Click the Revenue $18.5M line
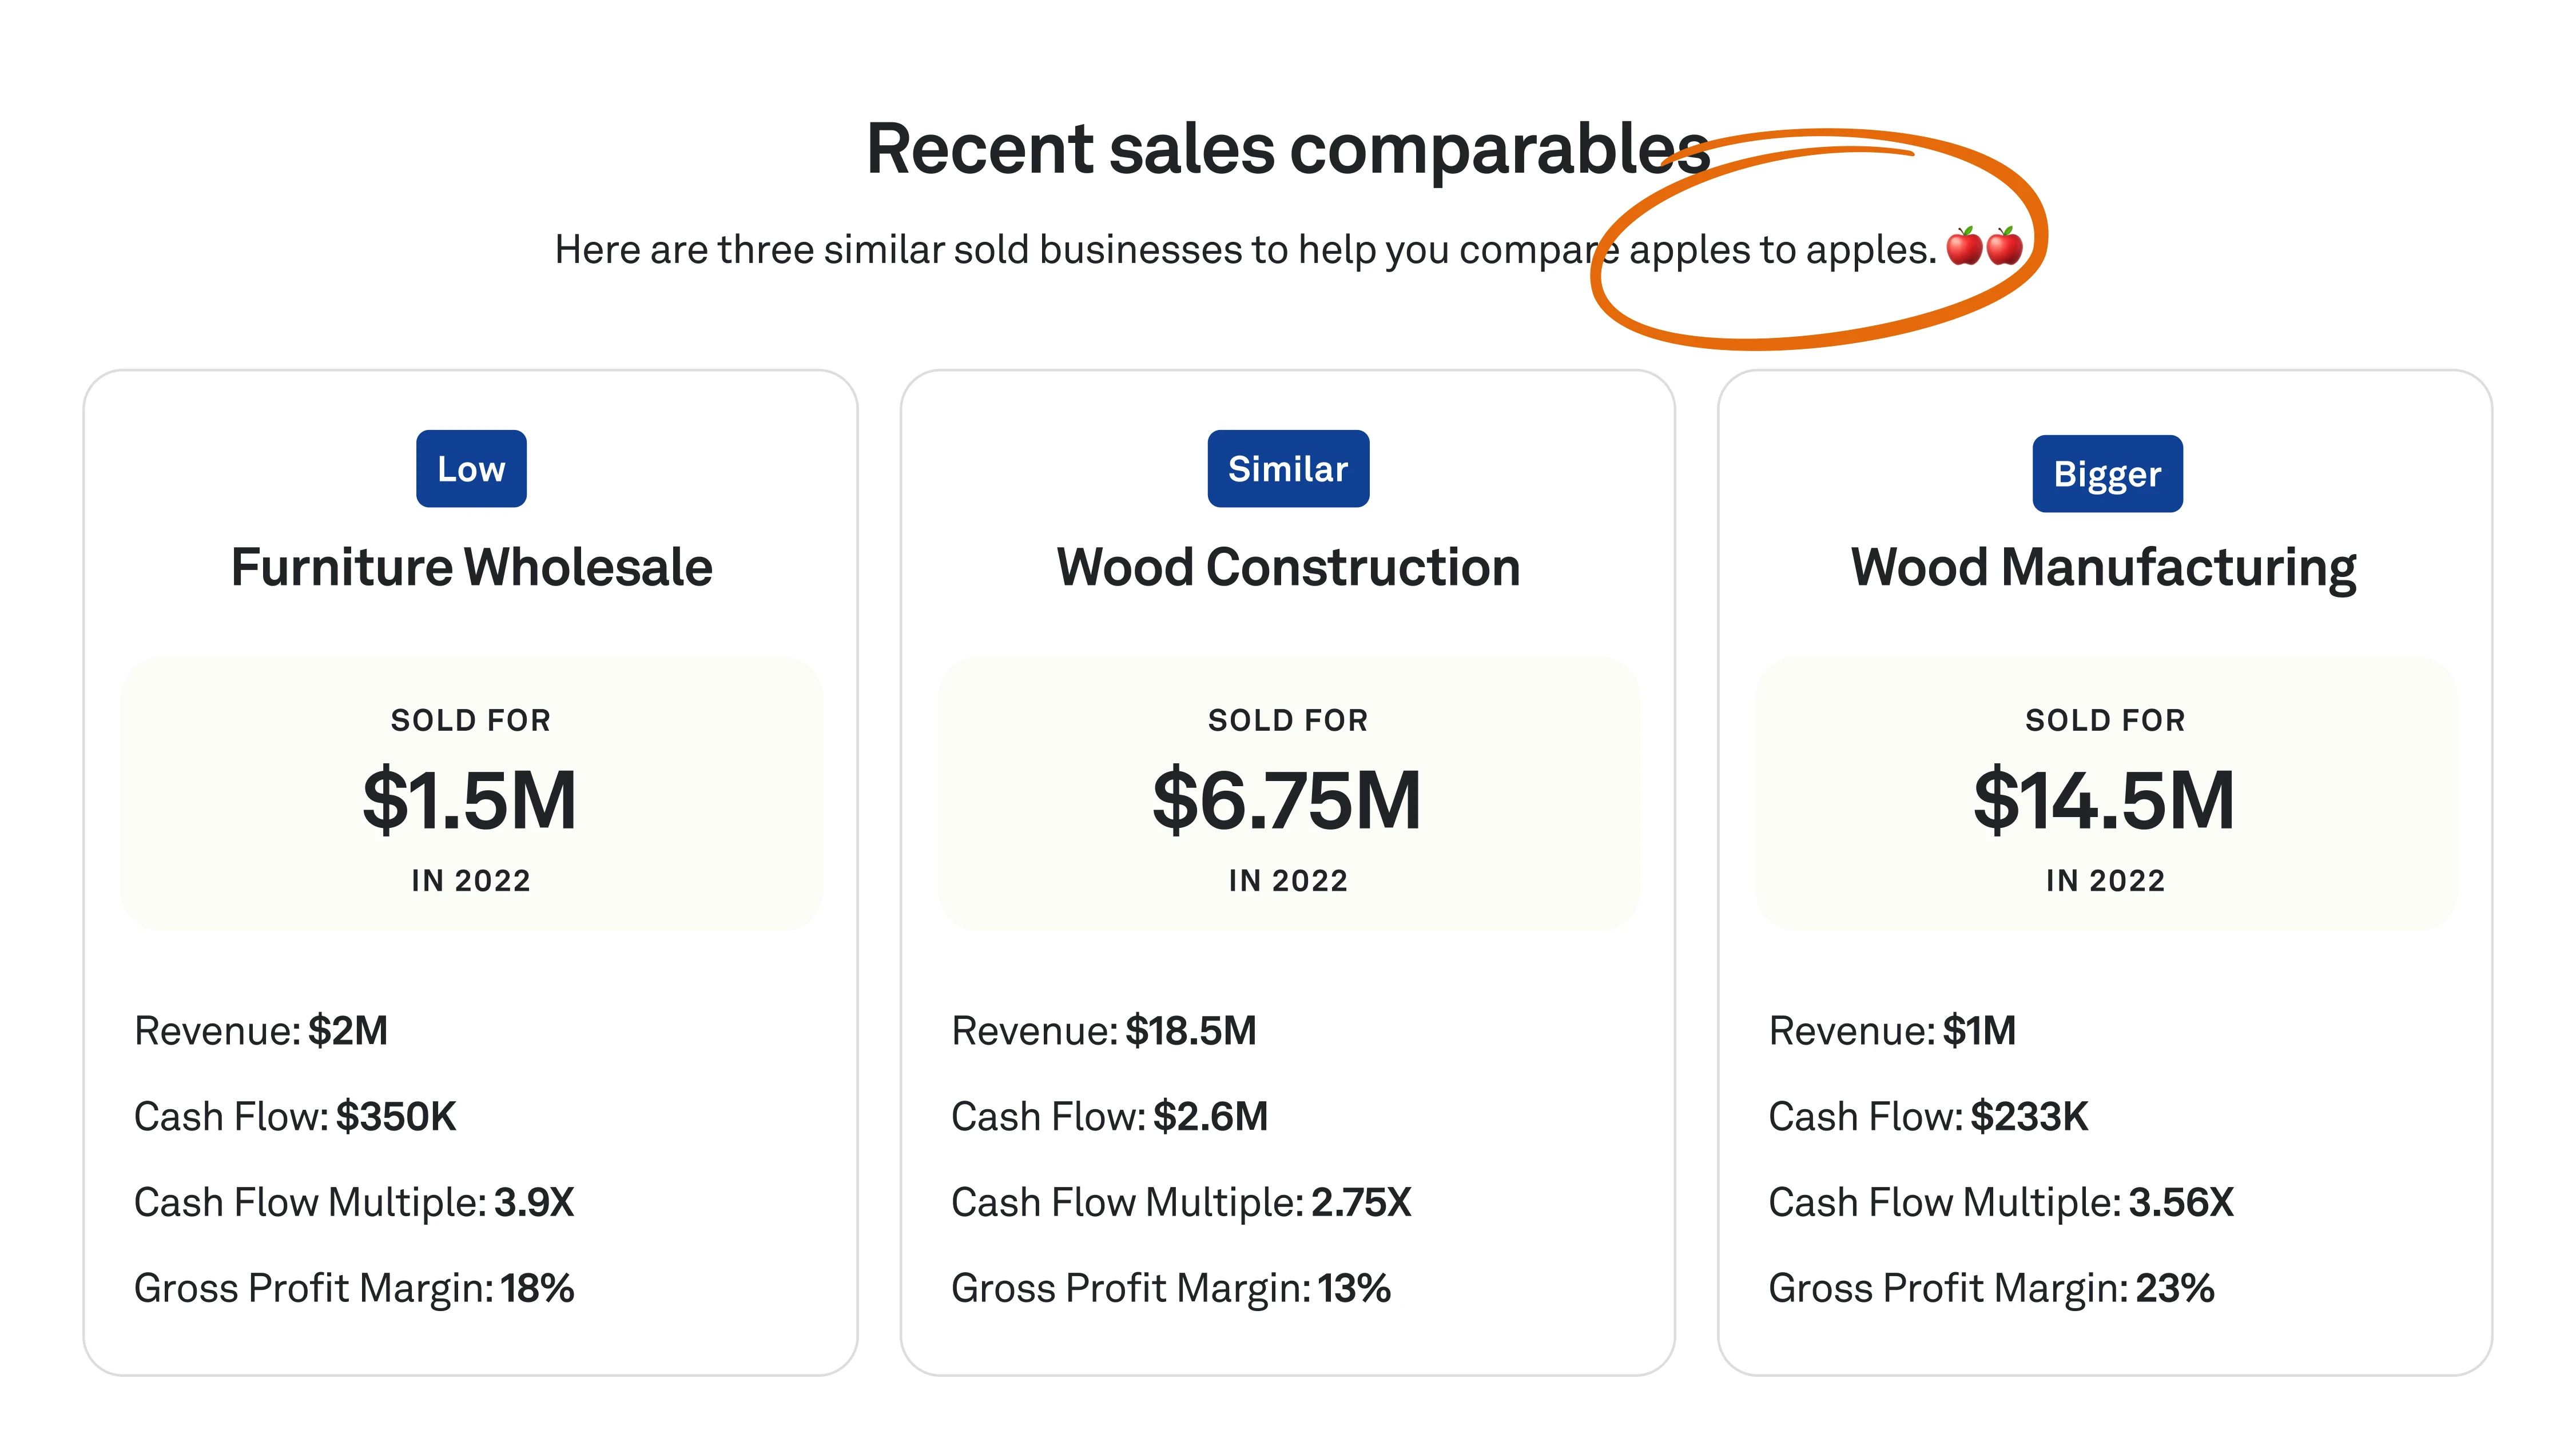This screenshot has height=1450, width=2576. (1103, 1031)
